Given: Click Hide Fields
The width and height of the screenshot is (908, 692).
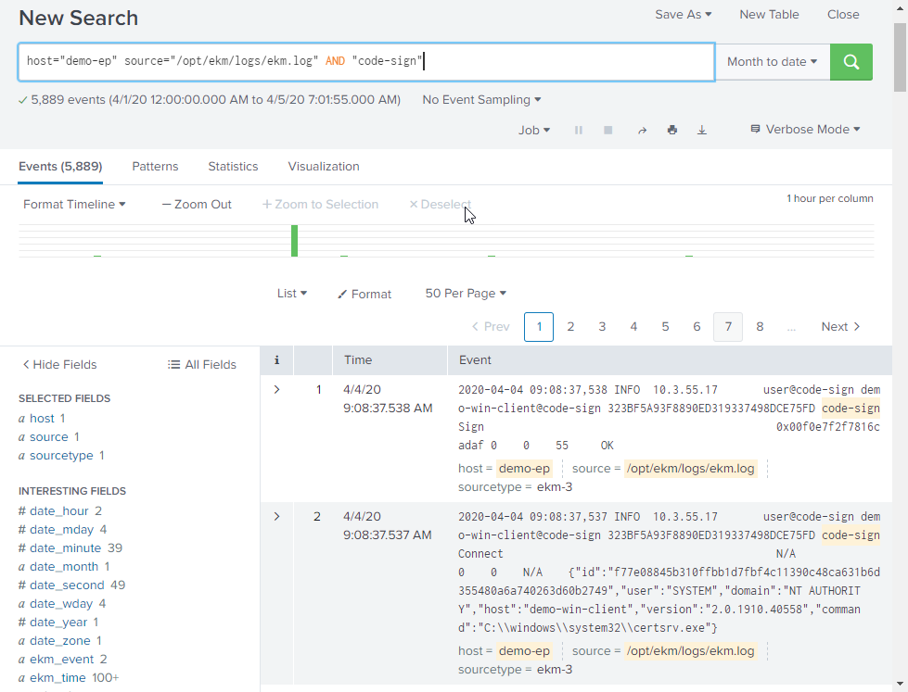Looking at the screenshot, I should tap(59, 364).
